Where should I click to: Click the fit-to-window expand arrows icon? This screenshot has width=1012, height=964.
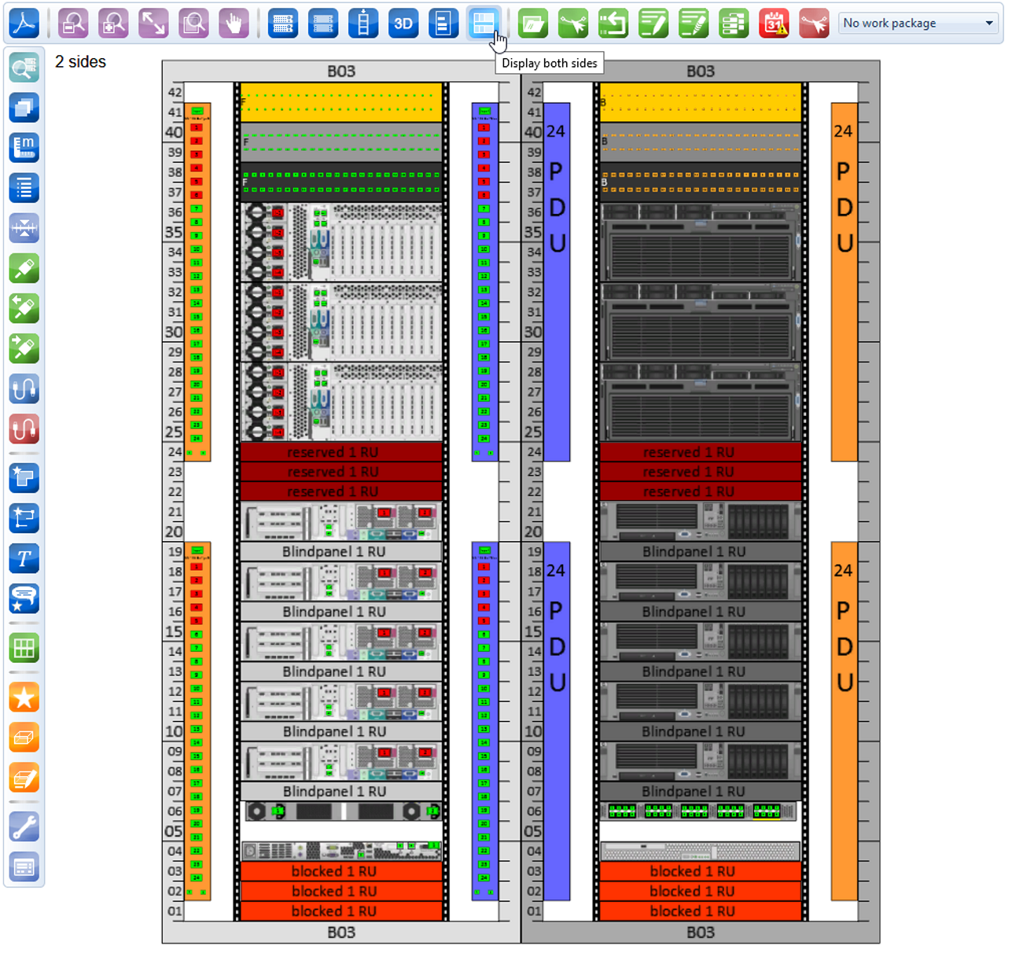pyautogui.click(x=153, y=24)
